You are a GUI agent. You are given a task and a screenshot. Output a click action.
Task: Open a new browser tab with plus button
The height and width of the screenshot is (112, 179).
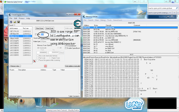[x=174, y=13]
